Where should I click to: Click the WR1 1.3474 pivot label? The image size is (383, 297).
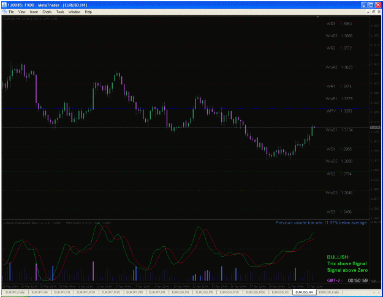click(x=339, y=86)
